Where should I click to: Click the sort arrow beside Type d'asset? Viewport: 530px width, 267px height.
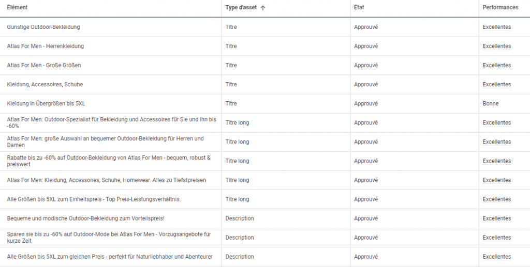263,8
